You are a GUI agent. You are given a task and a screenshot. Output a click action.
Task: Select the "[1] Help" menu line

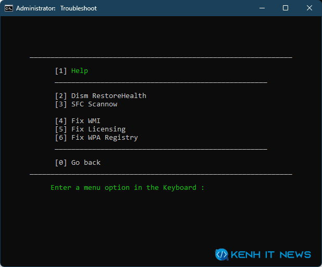tap(71, 71)
